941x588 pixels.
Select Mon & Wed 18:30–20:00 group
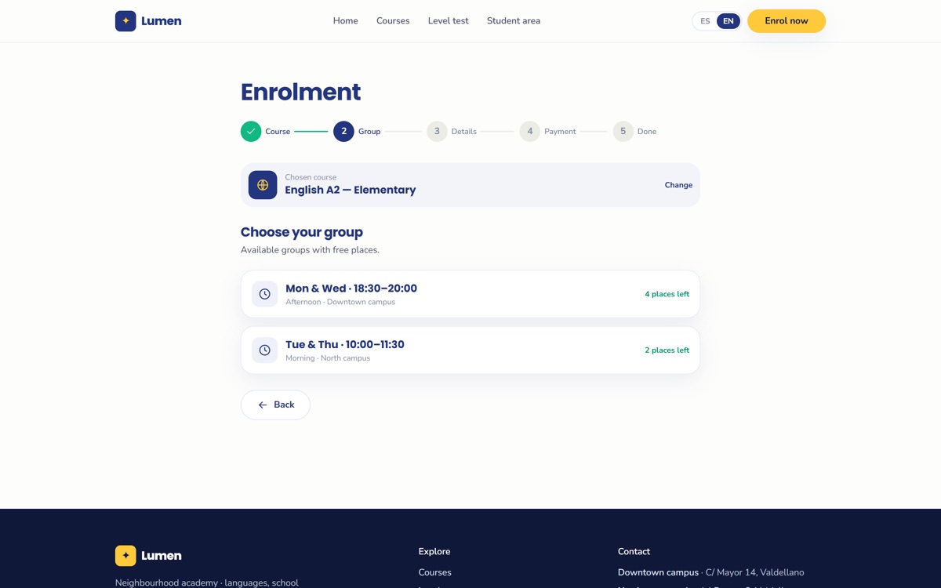click(x=470, y=294)
